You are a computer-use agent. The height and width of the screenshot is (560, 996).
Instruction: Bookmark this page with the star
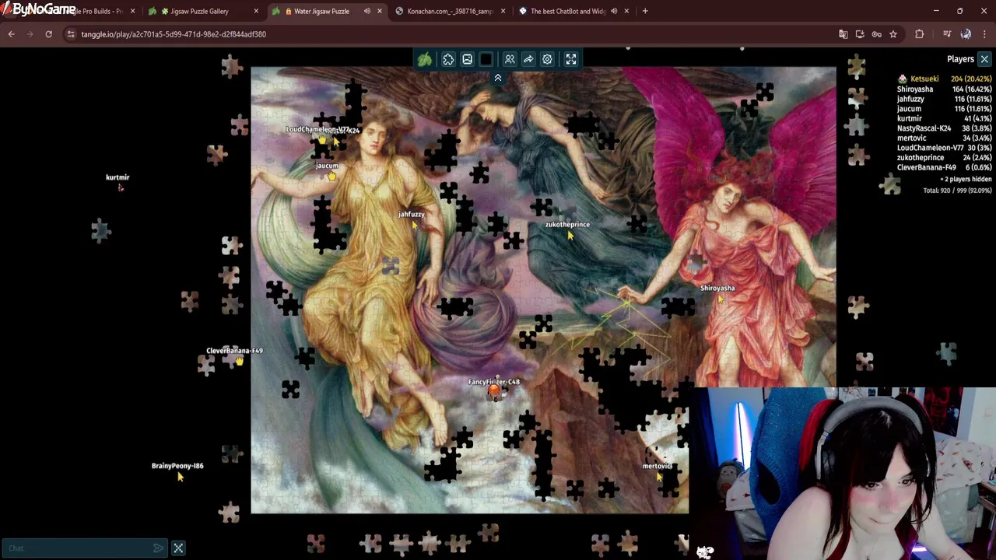(x=893, y=34)
